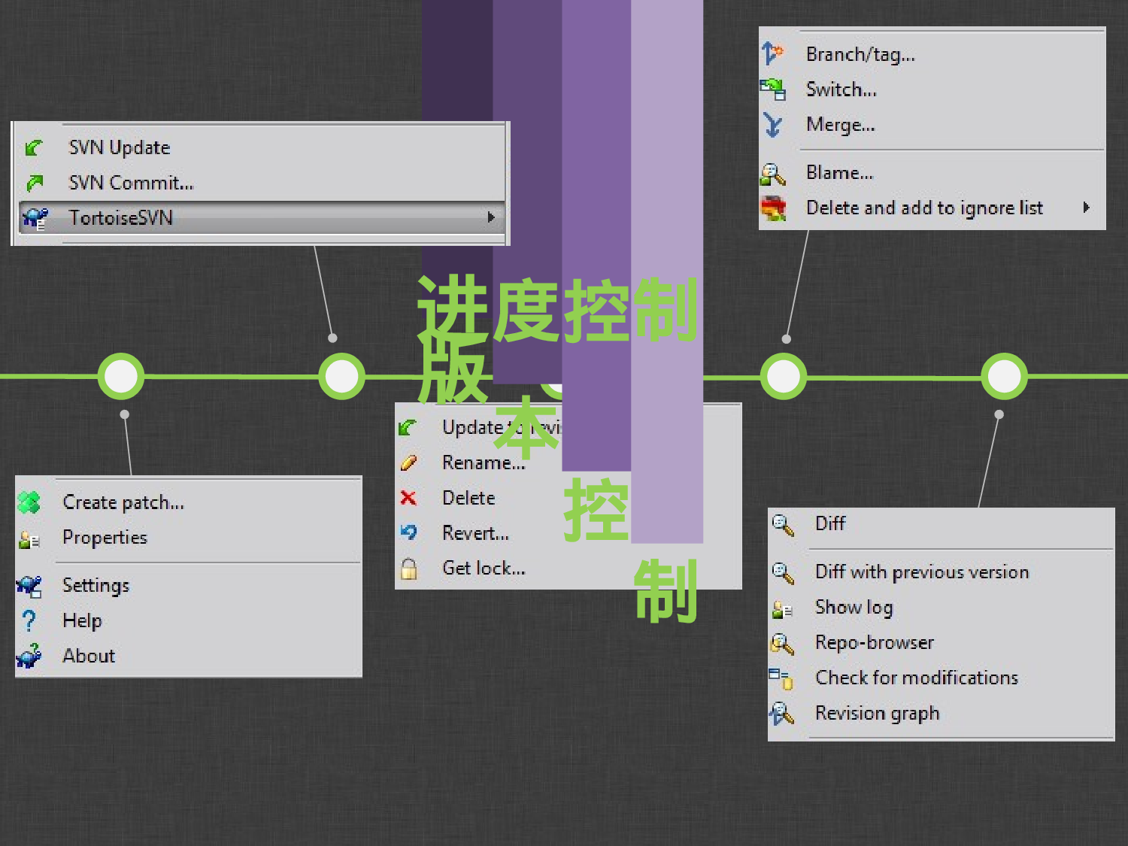Open the TortoiseSVN menu entry
The image size is (1128, 846).
(x=120, y=218)
